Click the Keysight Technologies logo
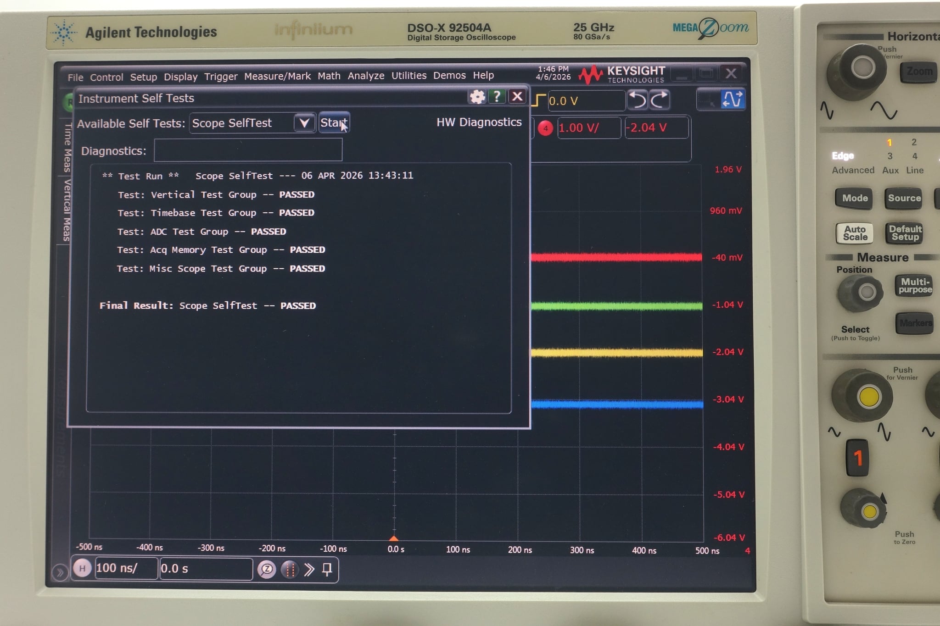 click(x=622, y=74)
